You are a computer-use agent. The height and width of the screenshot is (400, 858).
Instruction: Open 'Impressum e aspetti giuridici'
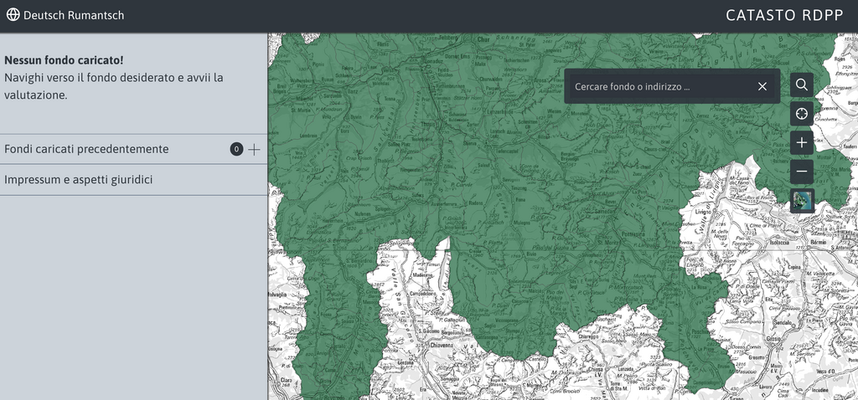pos(78,179)
